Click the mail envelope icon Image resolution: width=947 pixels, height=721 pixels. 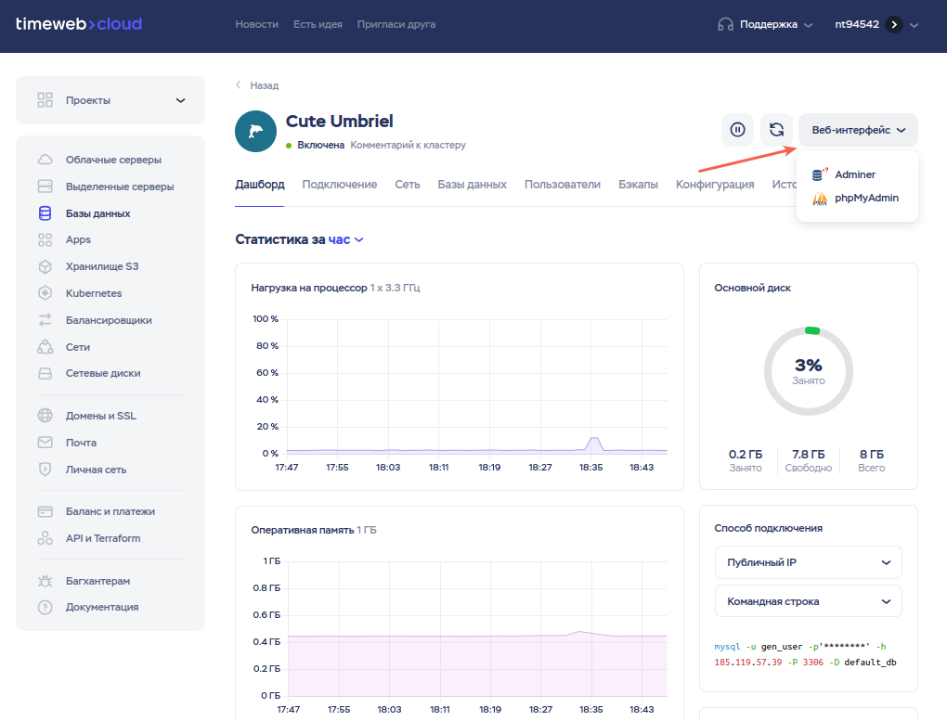pyautogui.click(x=45, y=442)
